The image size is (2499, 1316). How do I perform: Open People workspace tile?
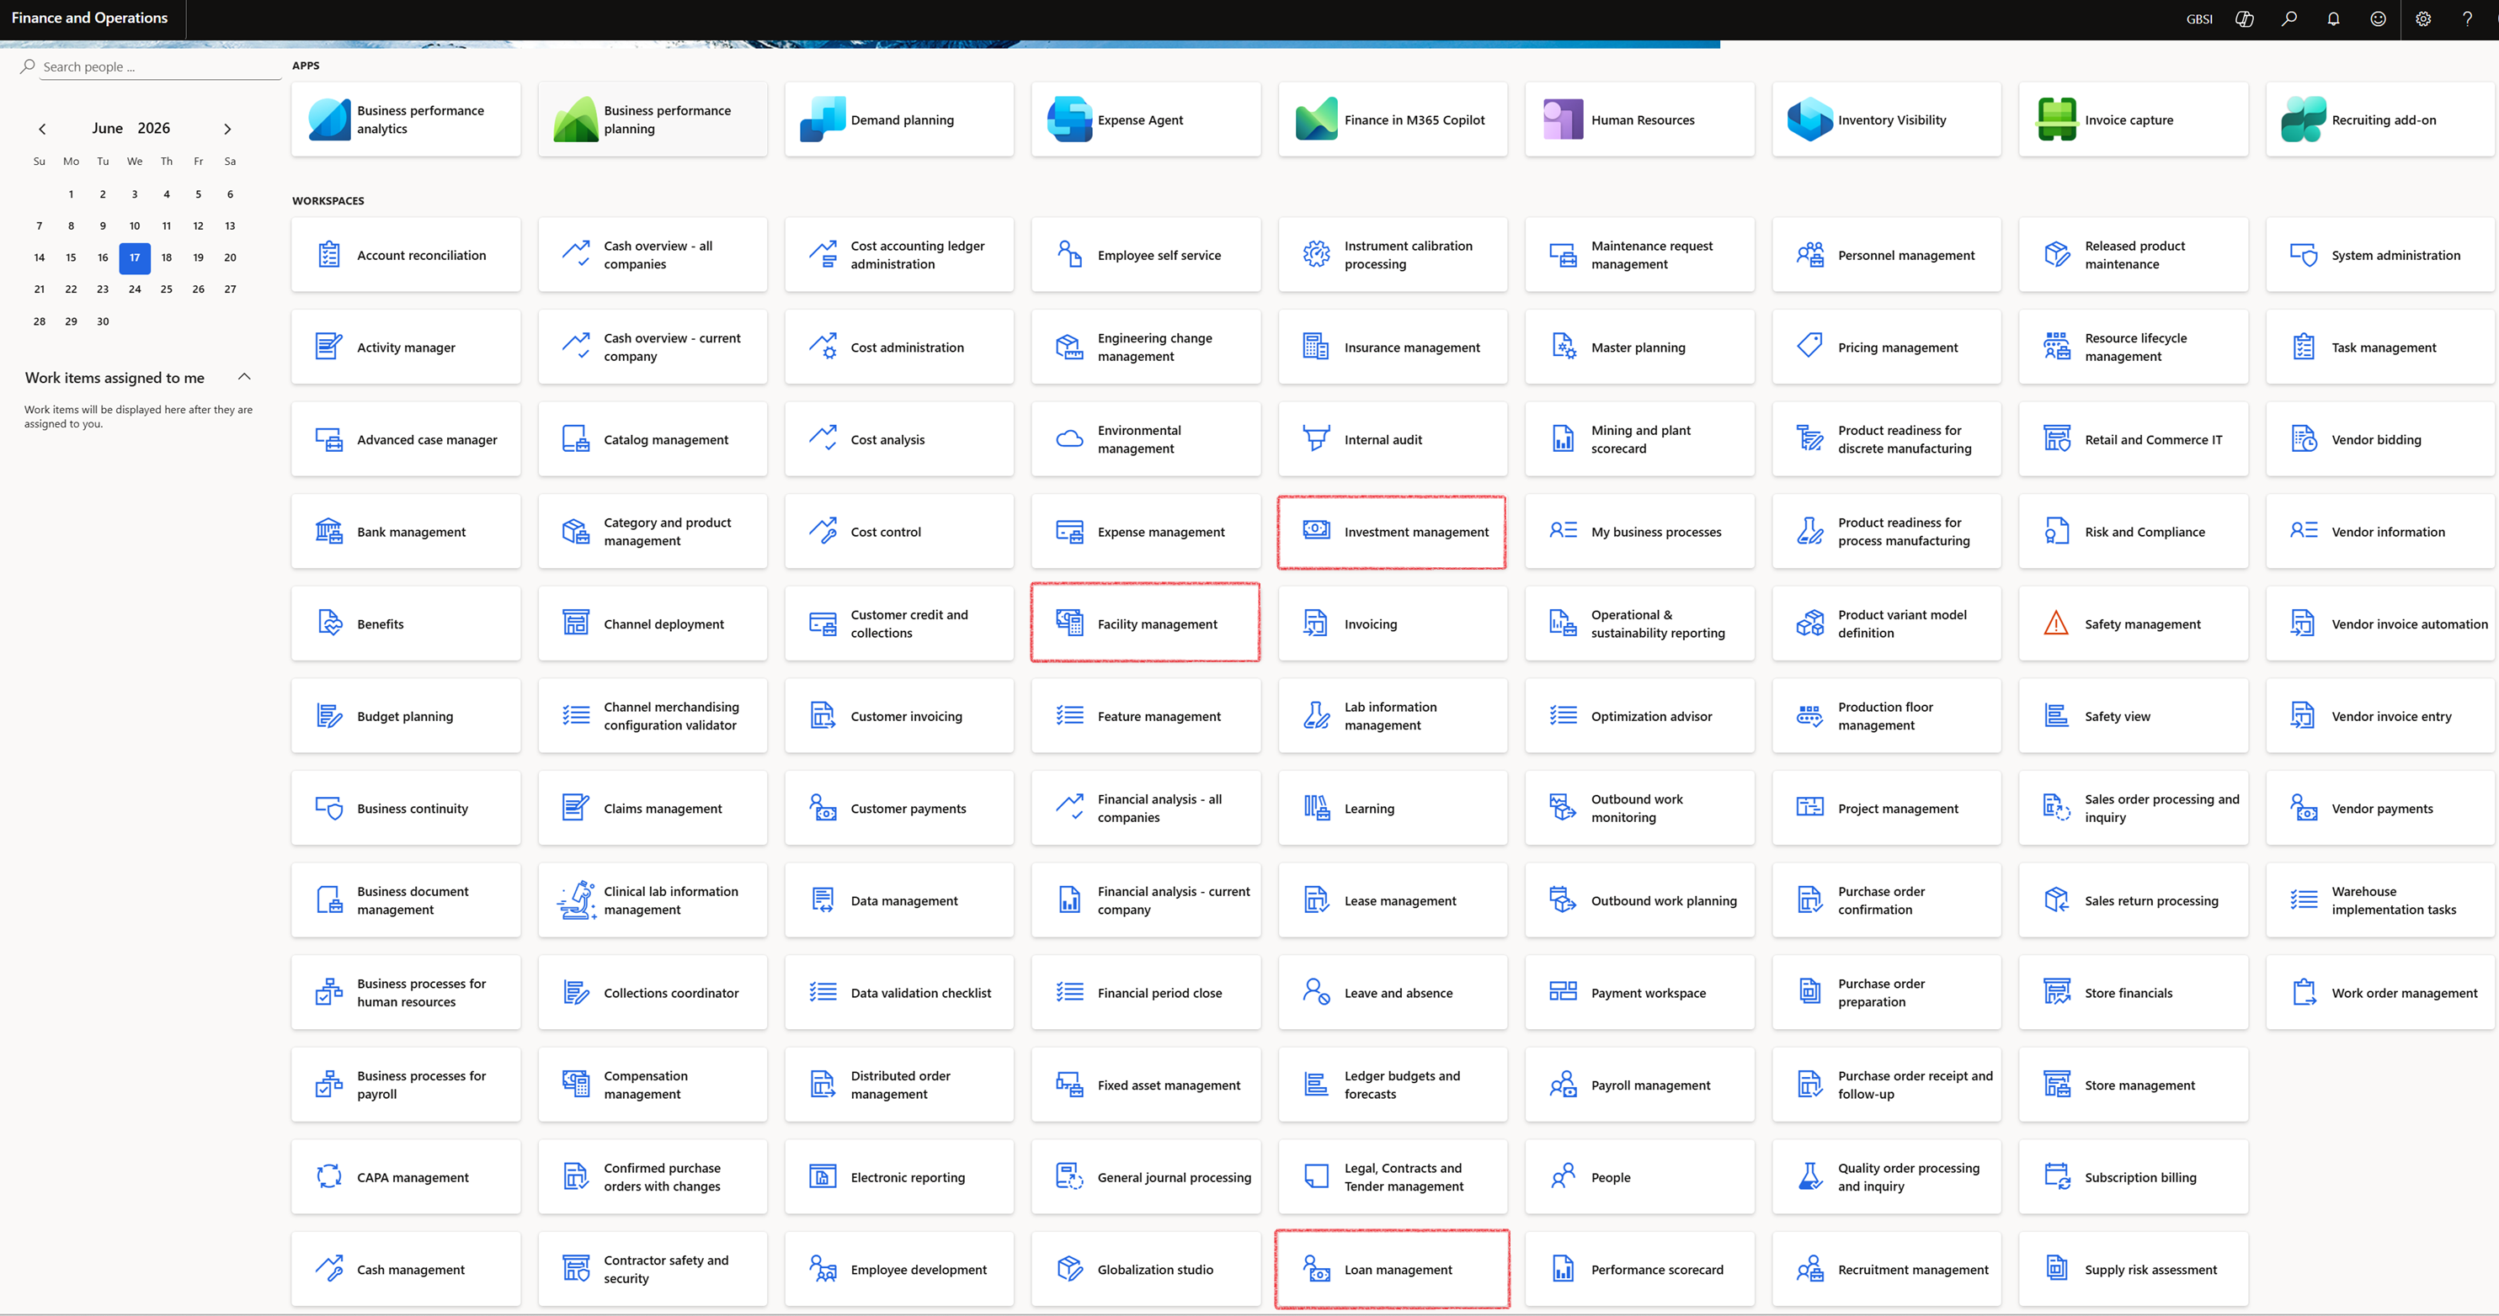click(x=1639, y=1177)
